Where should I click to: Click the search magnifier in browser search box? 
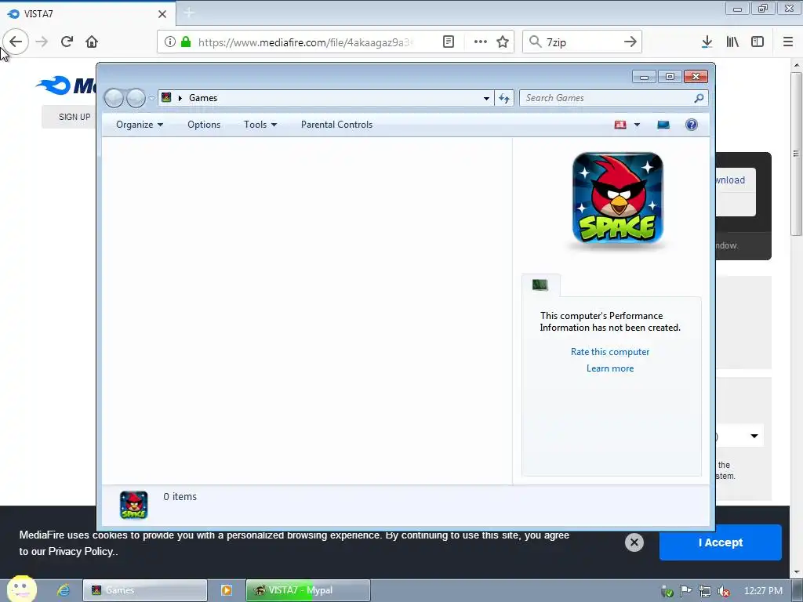tap(535, 42)
